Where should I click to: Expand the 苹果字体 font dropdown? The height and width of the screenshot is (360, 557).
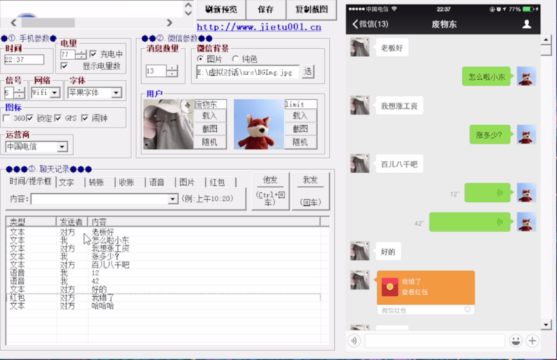point(116,93)
